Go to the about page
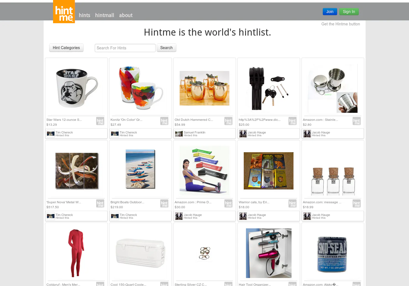This screenshot has height=286, width=409. pyautogui.click(x=126, y=15)
